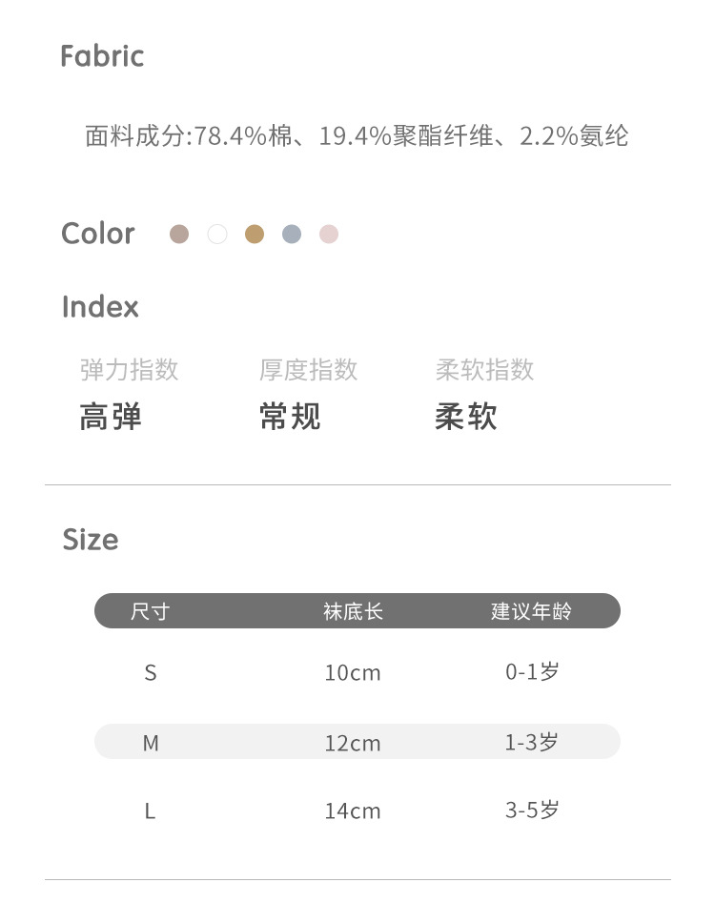Image resolution: width=715 pixels, height=903 pixels.
Task: Select the S size row
Action: click(x=357, y=672)
